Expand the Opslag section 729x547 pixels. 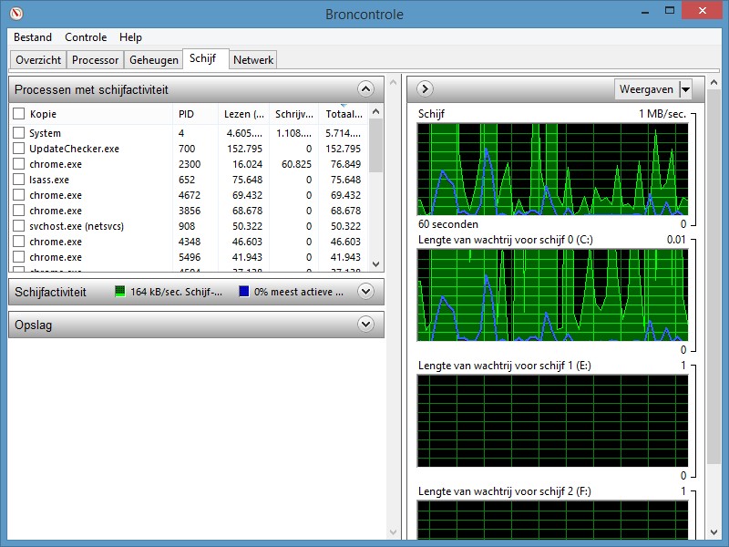[x=366, y=325]
